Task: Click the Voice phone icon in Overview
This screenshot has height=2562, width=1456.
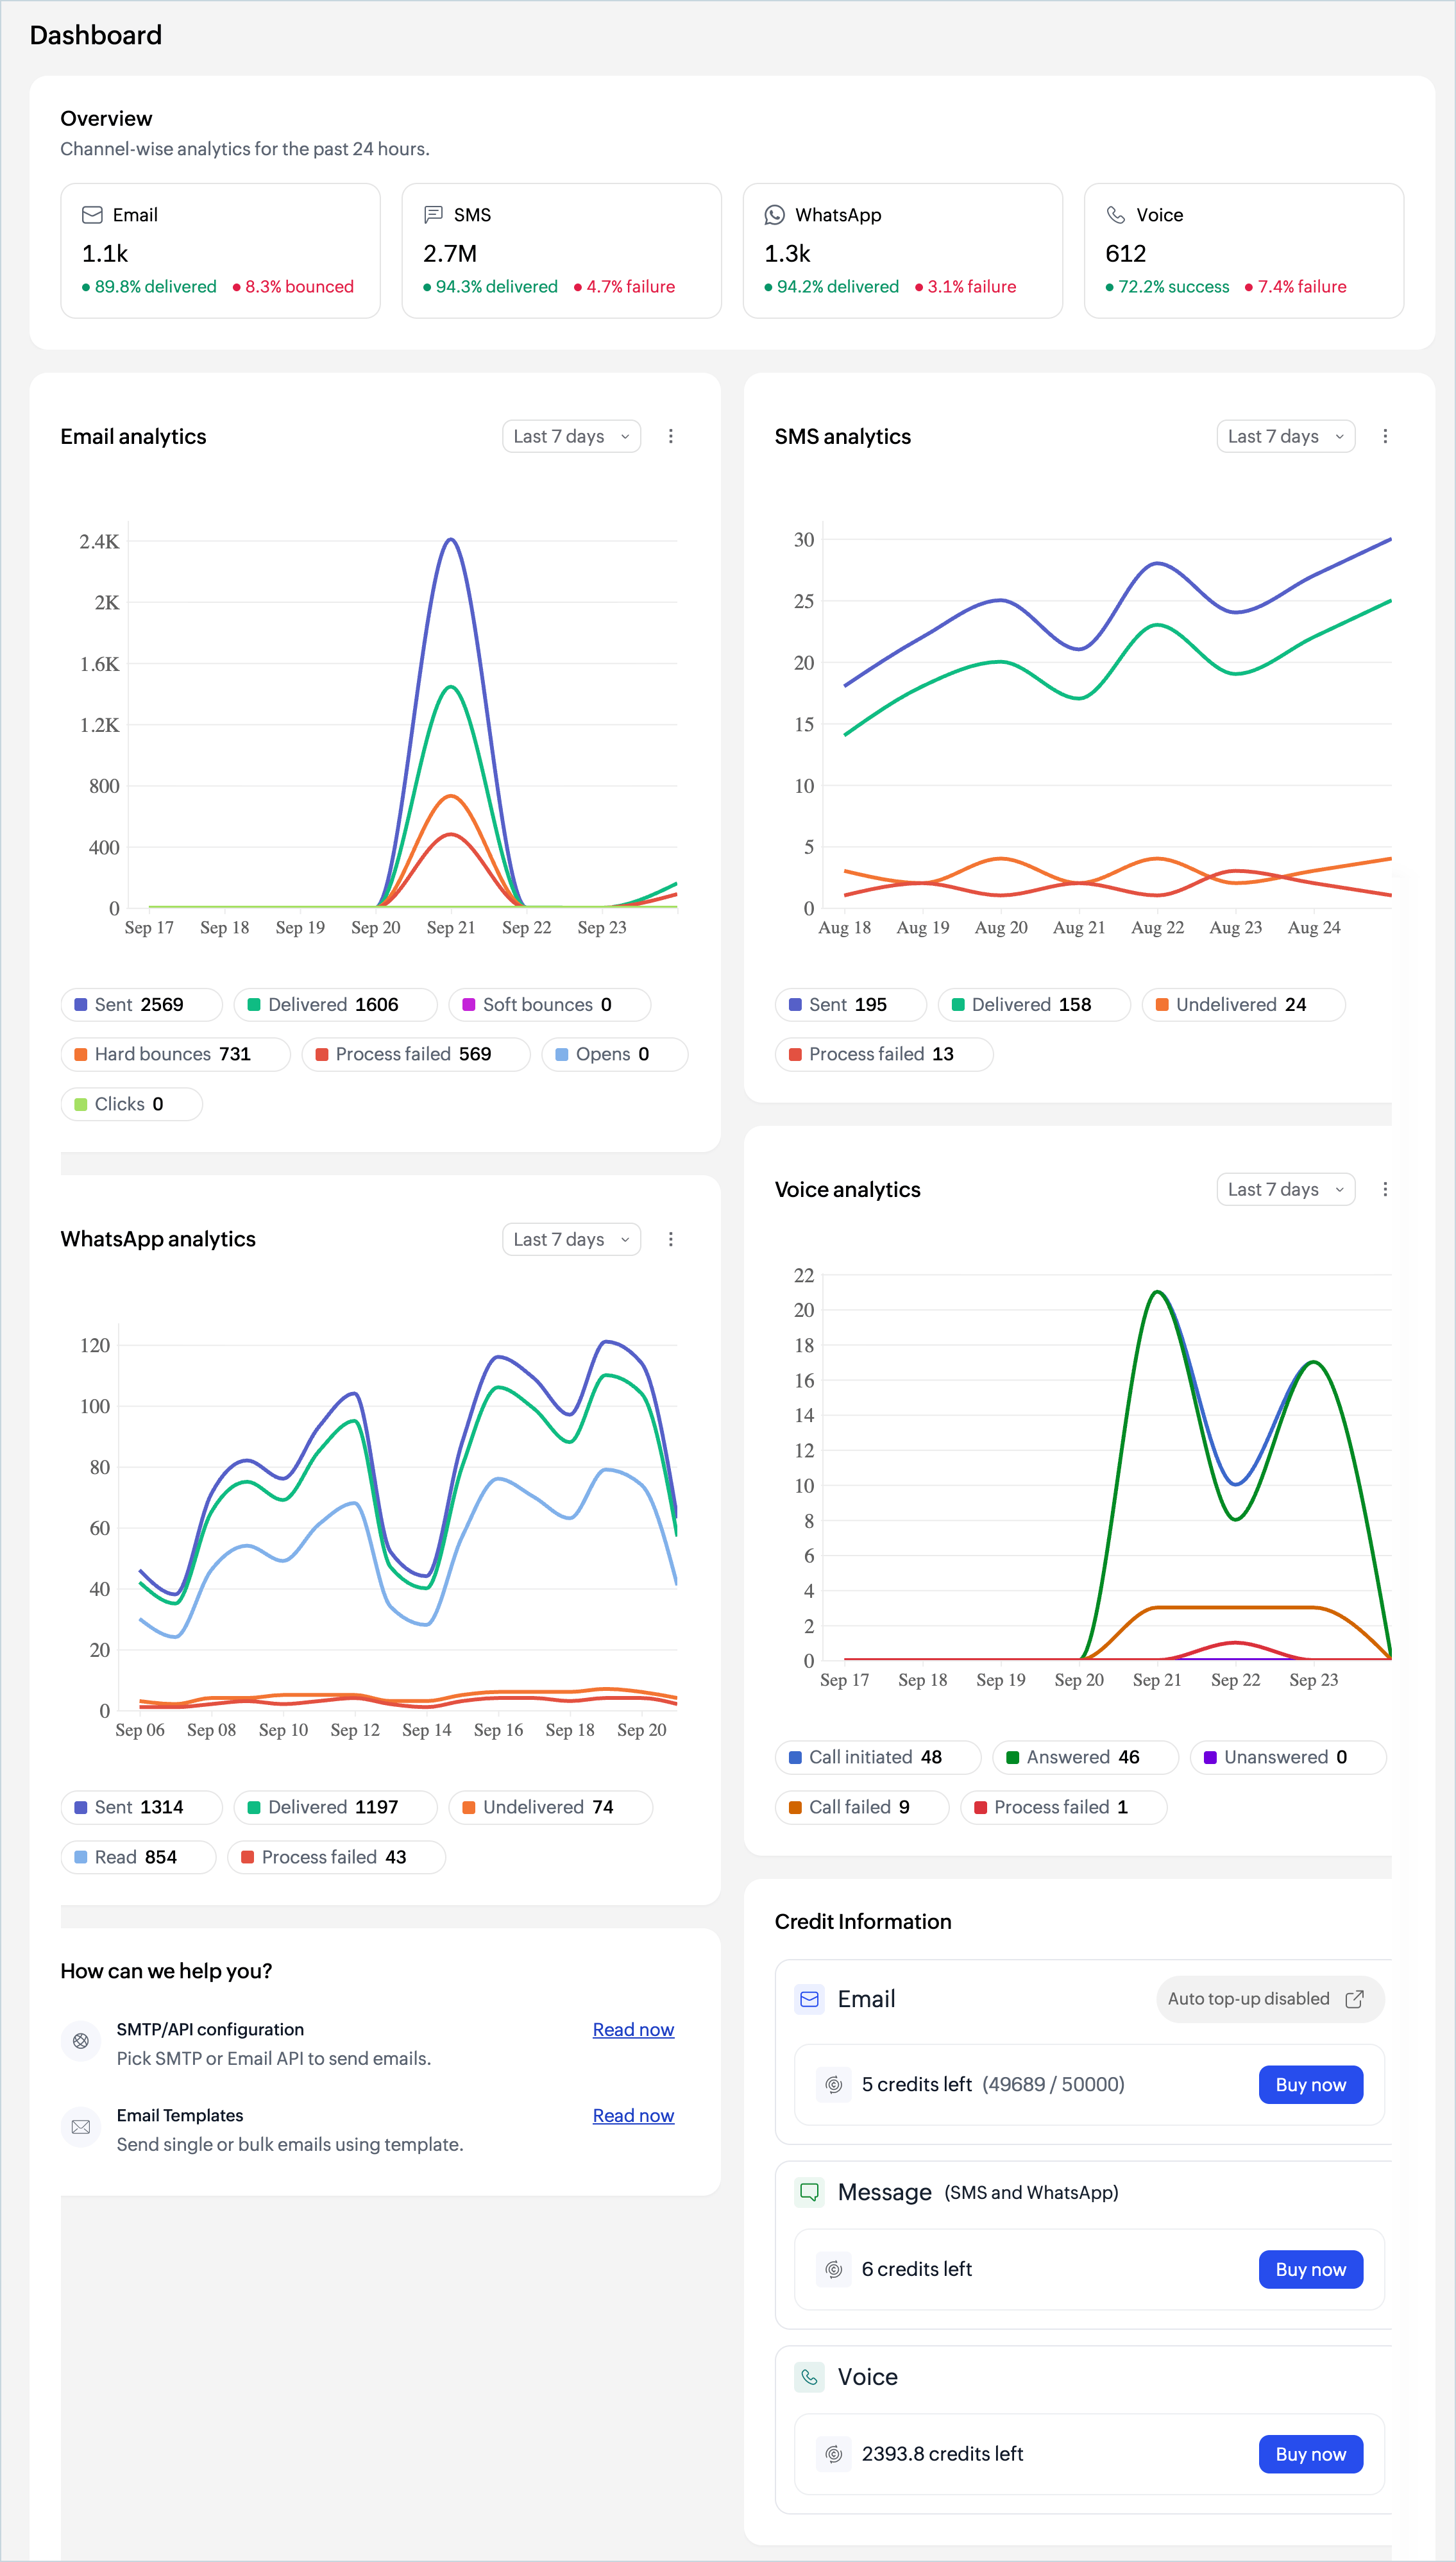Action: pos(1116,215)
